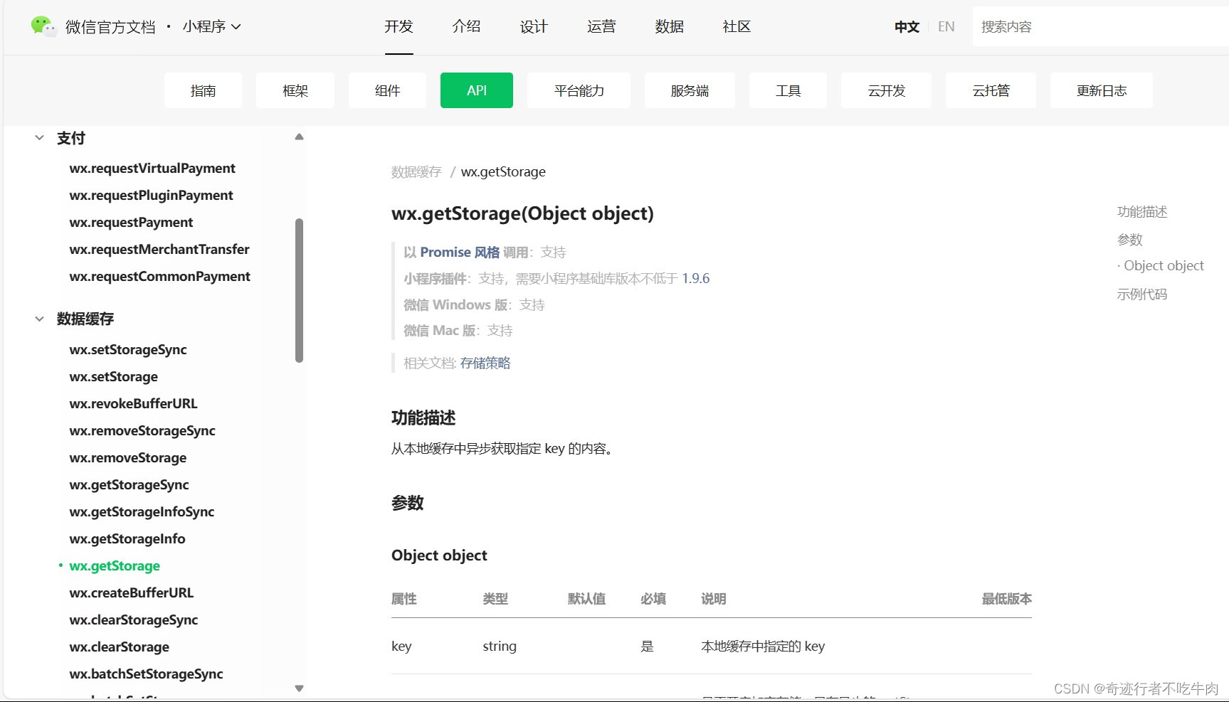The width and height of the screenshot is (1229, 702).
Task: Click the sidebar scrollbar down arrow
Action: point(299,688)
